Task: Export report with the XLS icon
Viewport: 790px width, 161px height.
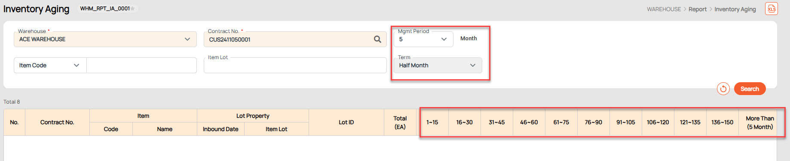Action: click(x=772, y=9)
